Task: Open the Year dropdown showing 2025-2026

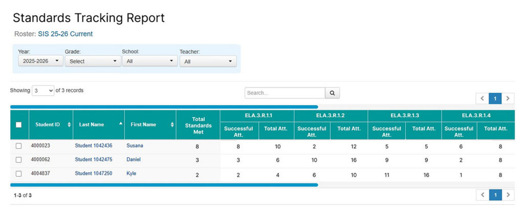Action: pos(40,61)
